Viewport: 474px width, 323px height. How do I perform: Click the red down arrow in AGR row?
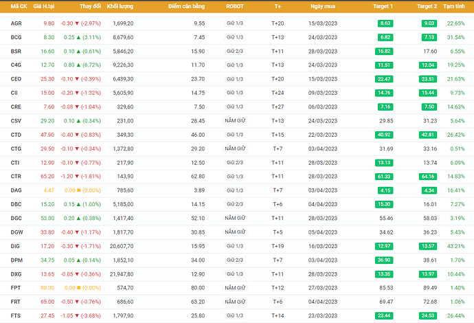(x=78, y=23)
